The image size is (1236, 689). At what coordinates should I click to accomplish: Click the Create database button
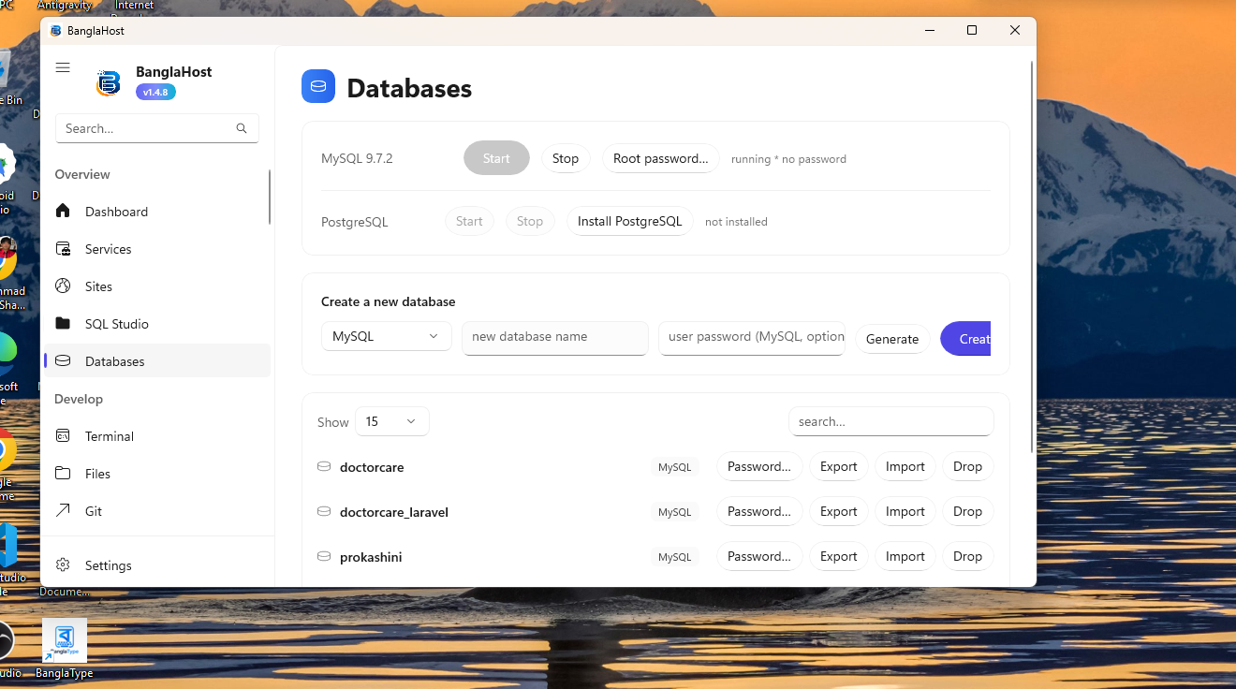tap(965, 339)
